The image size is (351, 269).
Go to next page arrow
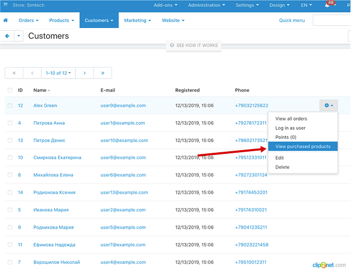point(83,73)
